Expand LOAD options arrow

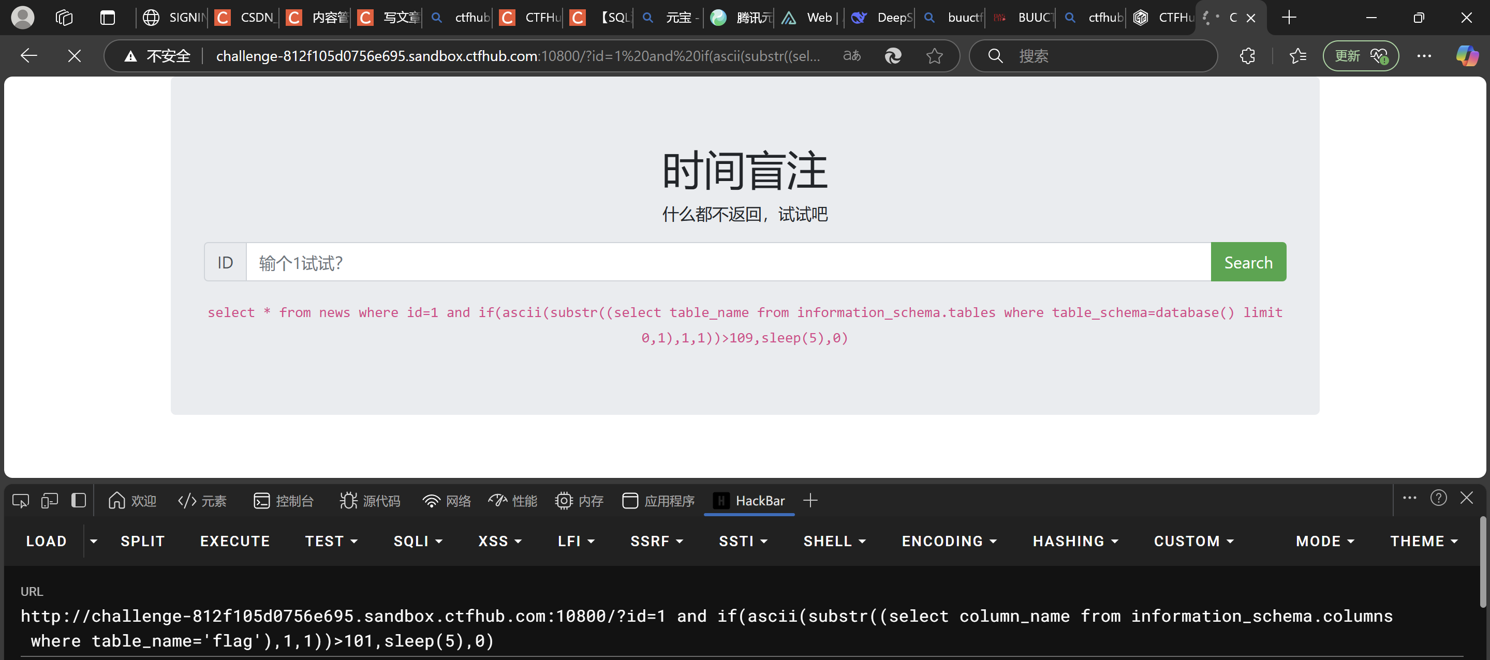94,541
